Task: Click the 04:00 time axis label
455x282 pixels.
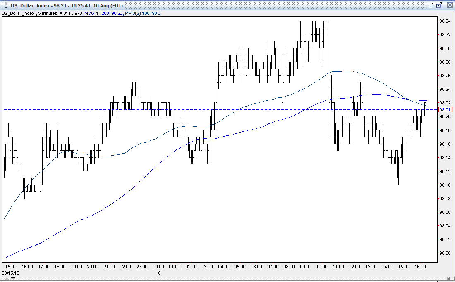Action: click(x=223, y=267)
